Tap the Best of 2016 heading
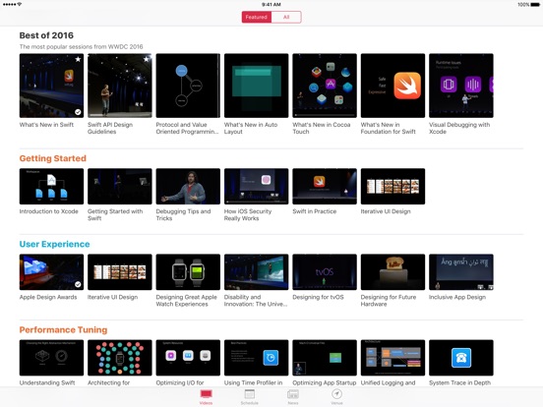This screenshot has height=407, width=543. pos(46,35)
